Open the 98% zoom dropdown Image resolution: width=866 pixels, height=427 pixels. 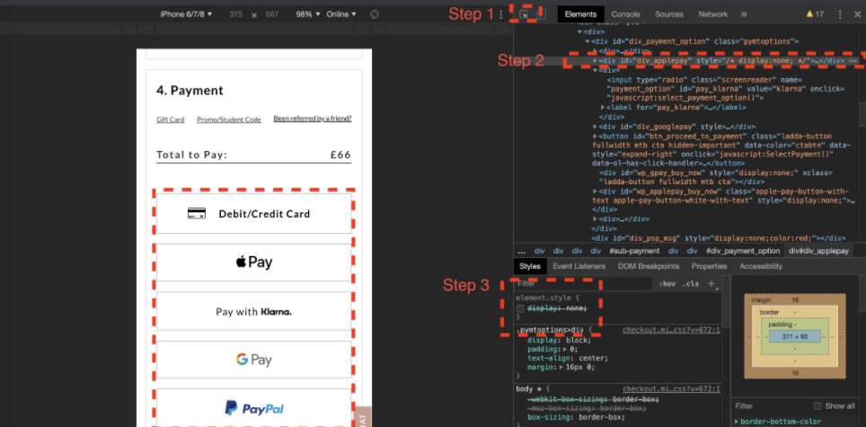coord(308,13)
